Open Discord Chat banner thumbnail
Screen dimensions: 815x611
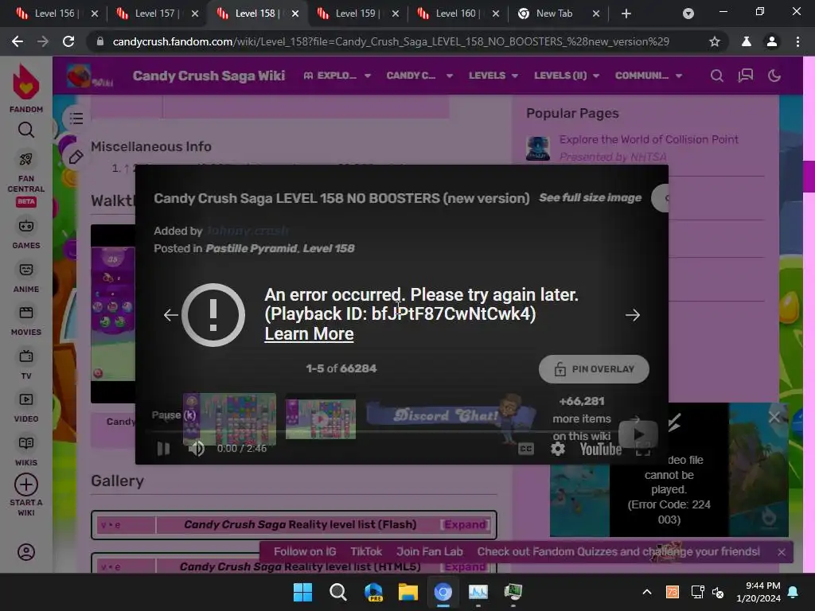[451, 418]
